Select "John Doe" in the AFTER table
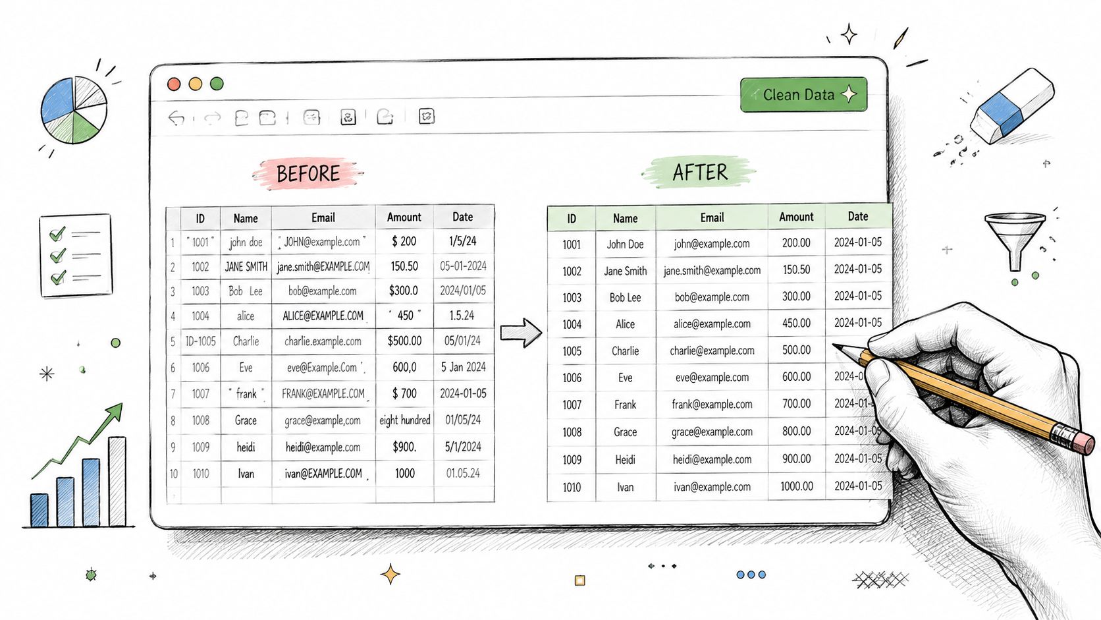 [626, 244]
